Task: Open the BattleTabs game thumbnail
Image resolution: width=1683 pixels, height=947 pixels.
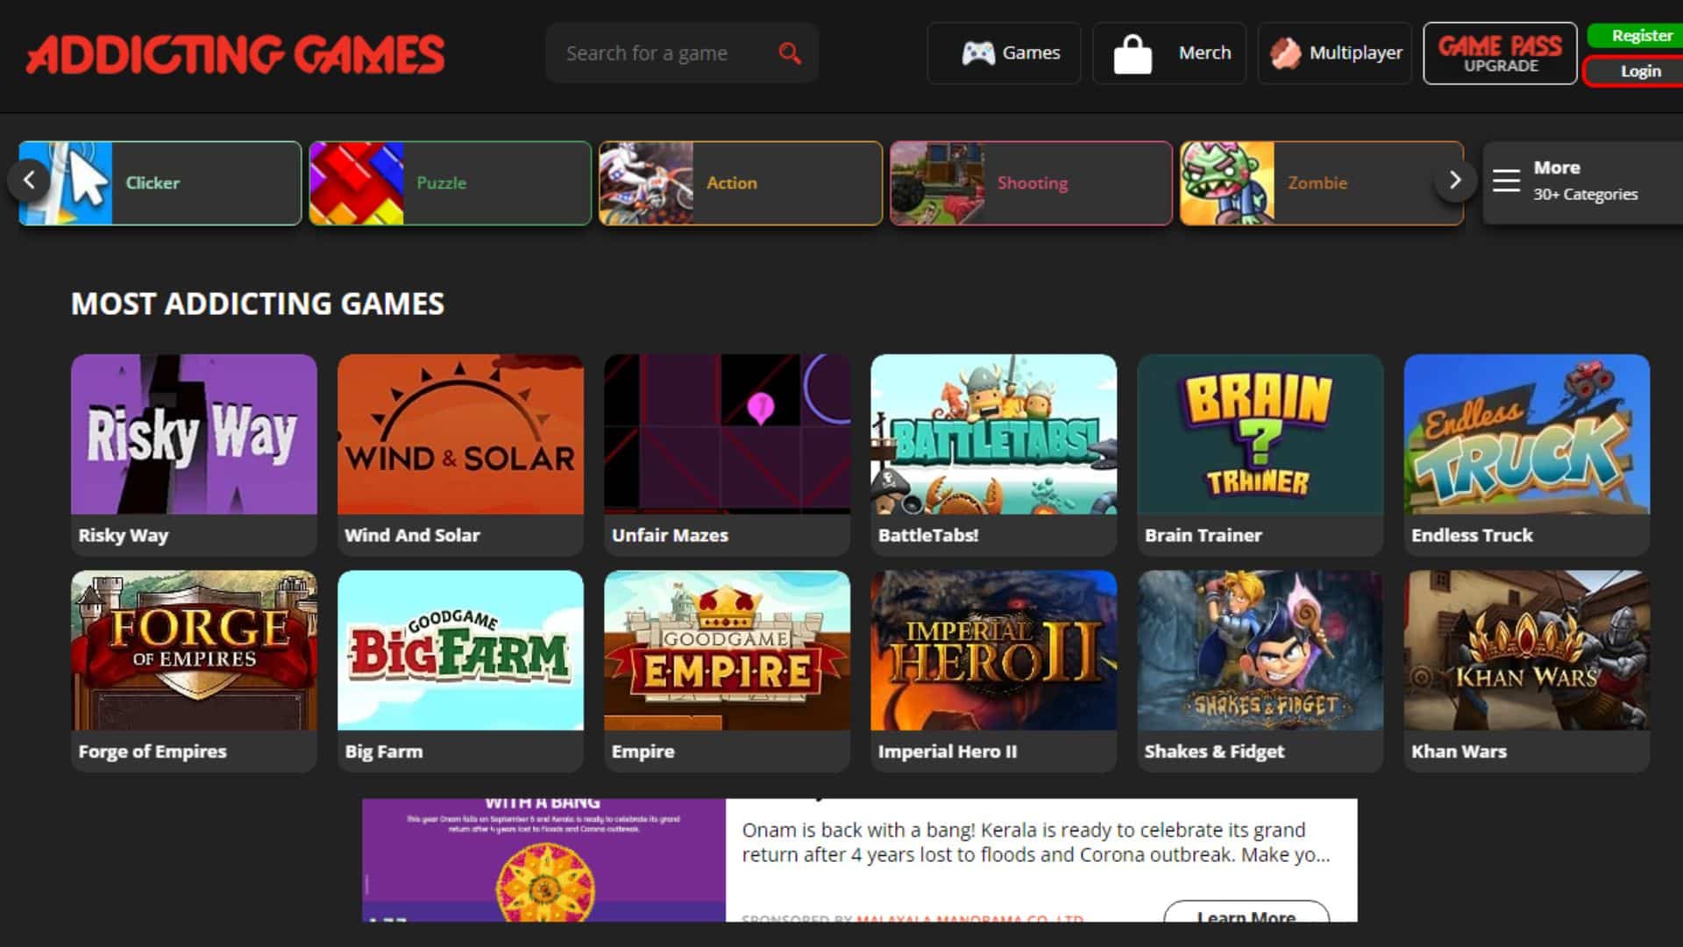Action: [993, 434]
